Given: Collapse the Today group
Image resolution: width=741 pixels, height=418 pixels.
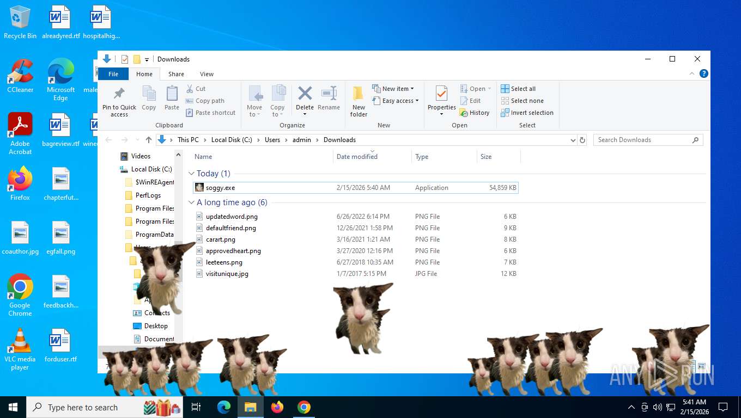Looking at the screenshot, I should pyautogui.click(x=191, y=174).
